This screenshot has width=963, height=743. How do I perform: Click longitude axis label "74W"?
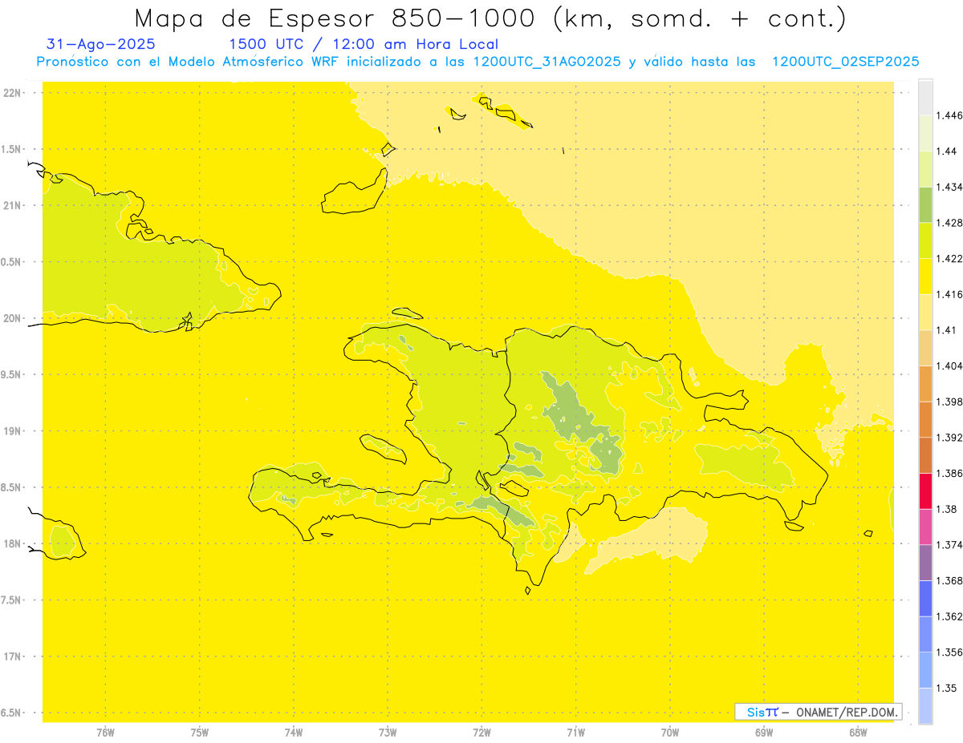click(x=294, y=733)
